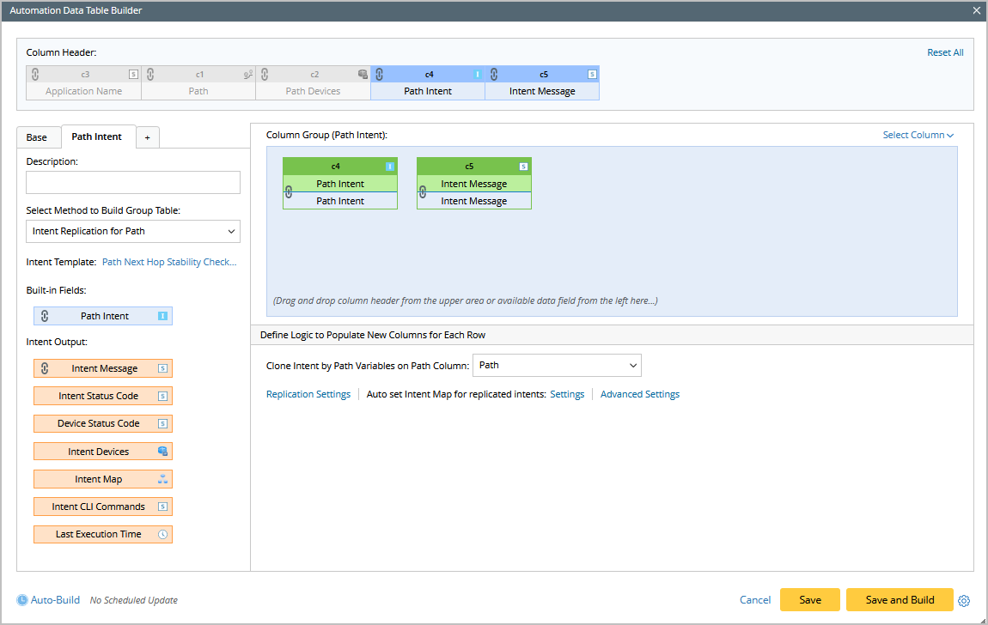
Task: Open the Clone Intent Path Column dropdown
Action: pyautogui.click(x=557, y=365)
